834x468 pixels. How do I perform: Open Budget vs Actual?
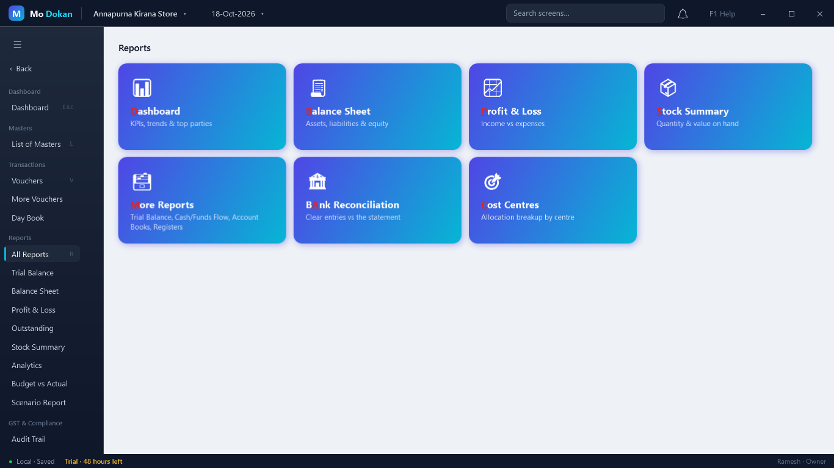pos(42,384)
